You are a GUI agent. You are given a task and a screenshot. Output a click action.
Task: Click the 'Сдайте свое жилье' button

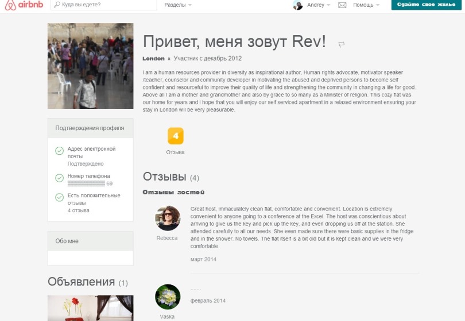pos(426,5)
